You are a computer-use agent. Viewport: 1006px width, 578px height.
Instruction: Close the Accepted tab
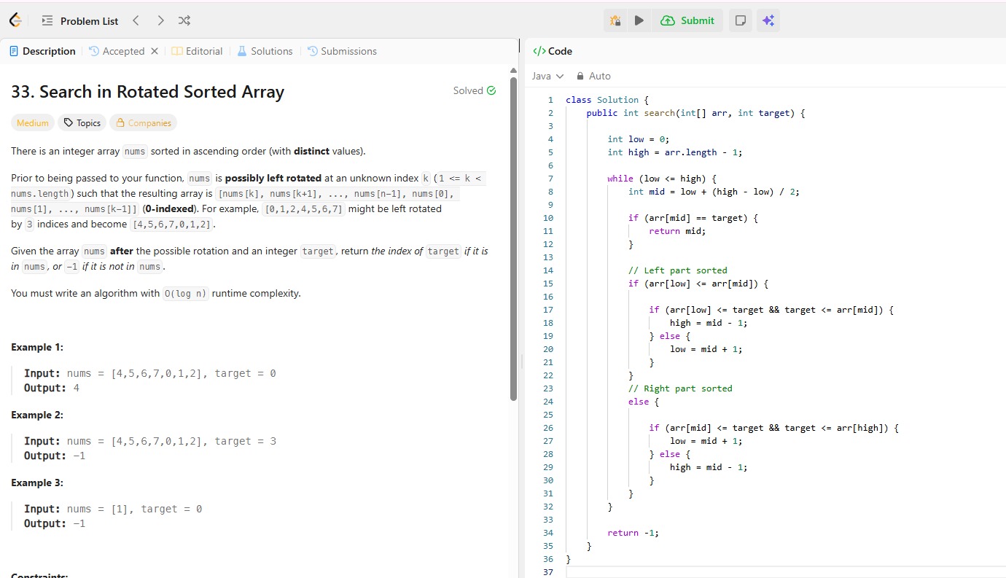pos(154,51)
